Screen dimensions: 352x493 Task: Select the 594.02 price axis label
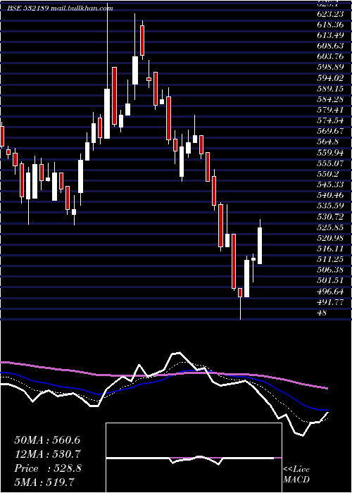(330, 77)
